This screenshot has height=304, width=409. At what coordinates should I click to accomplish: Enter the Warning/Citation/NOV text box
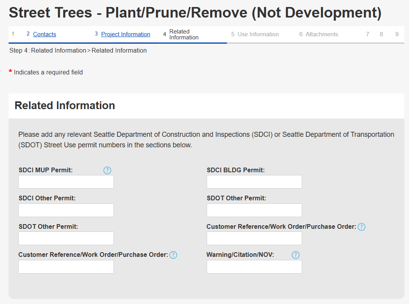coord(254,267)
